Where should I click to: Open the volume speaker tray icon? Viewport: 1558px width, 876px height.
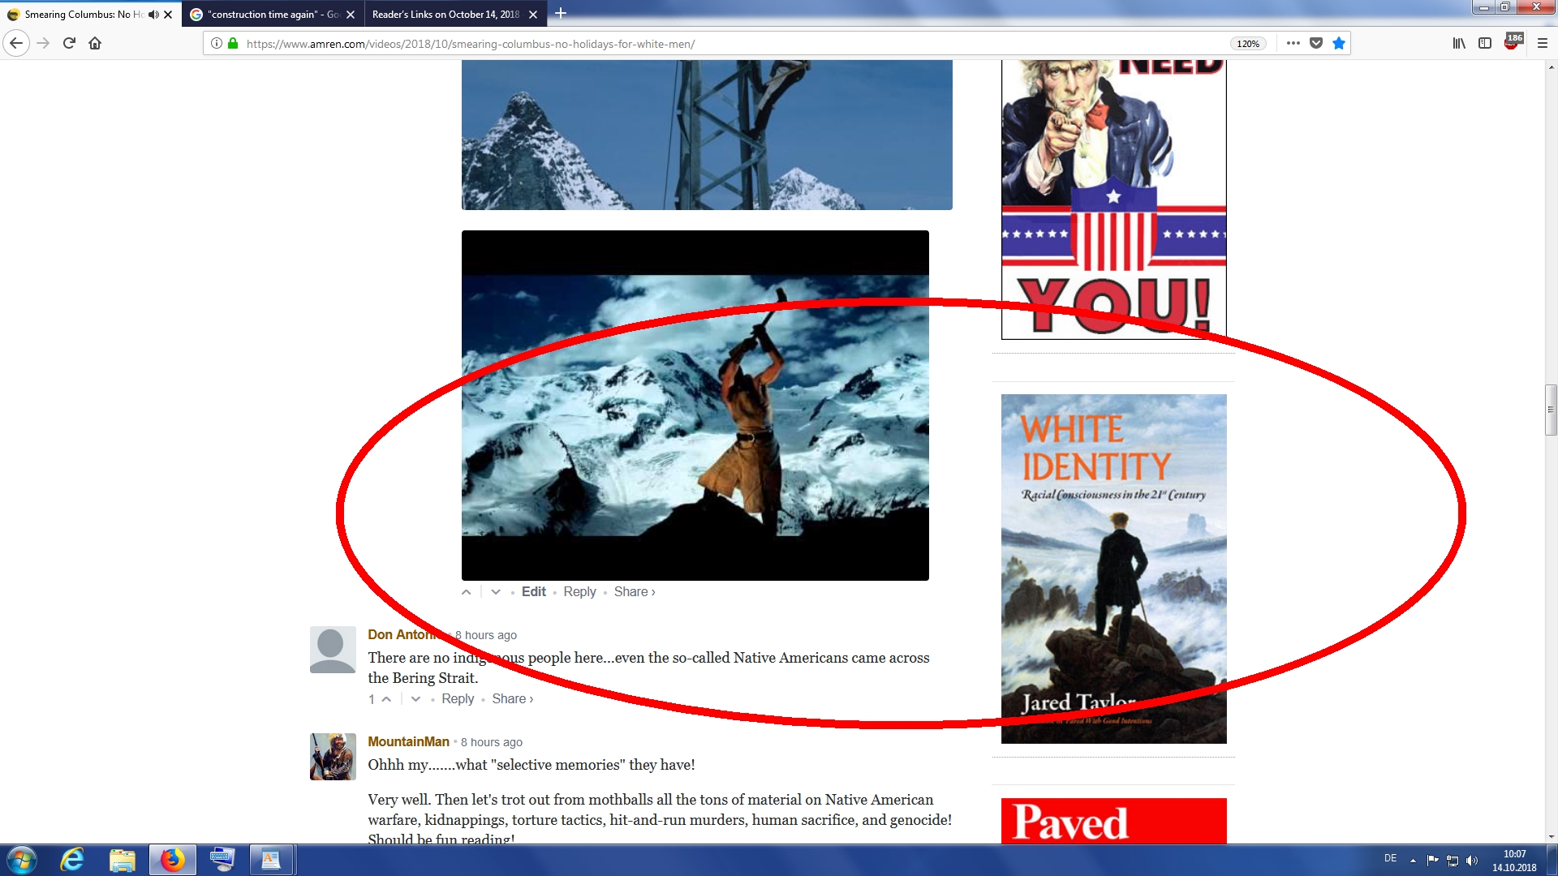[1473, 861]
